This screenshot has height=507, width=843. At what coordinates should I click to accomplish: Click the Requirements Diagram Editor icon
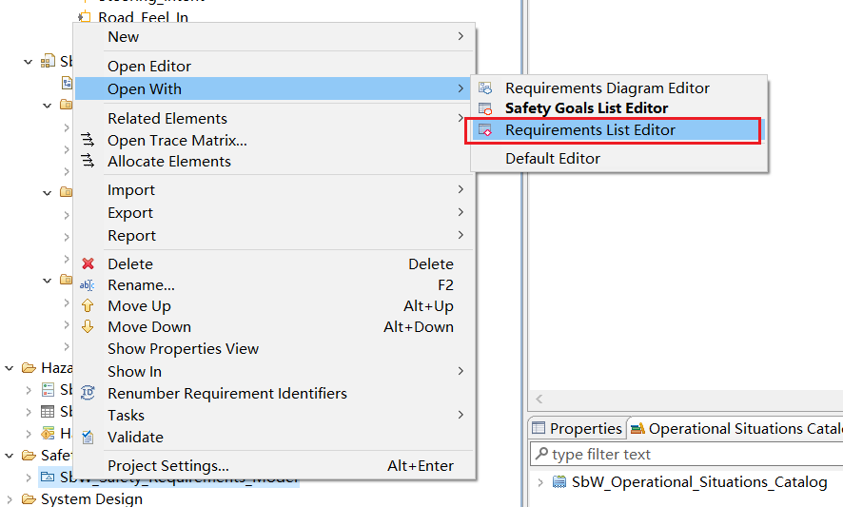[485, 88]
